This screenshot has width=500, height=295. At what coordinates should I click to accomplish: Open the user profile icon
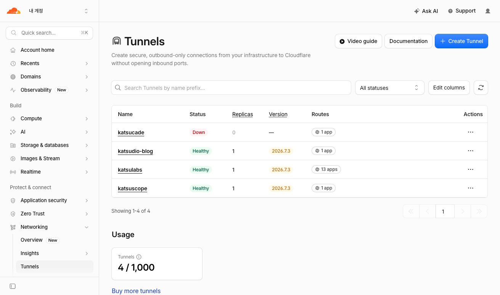click(x=488, y=11)
